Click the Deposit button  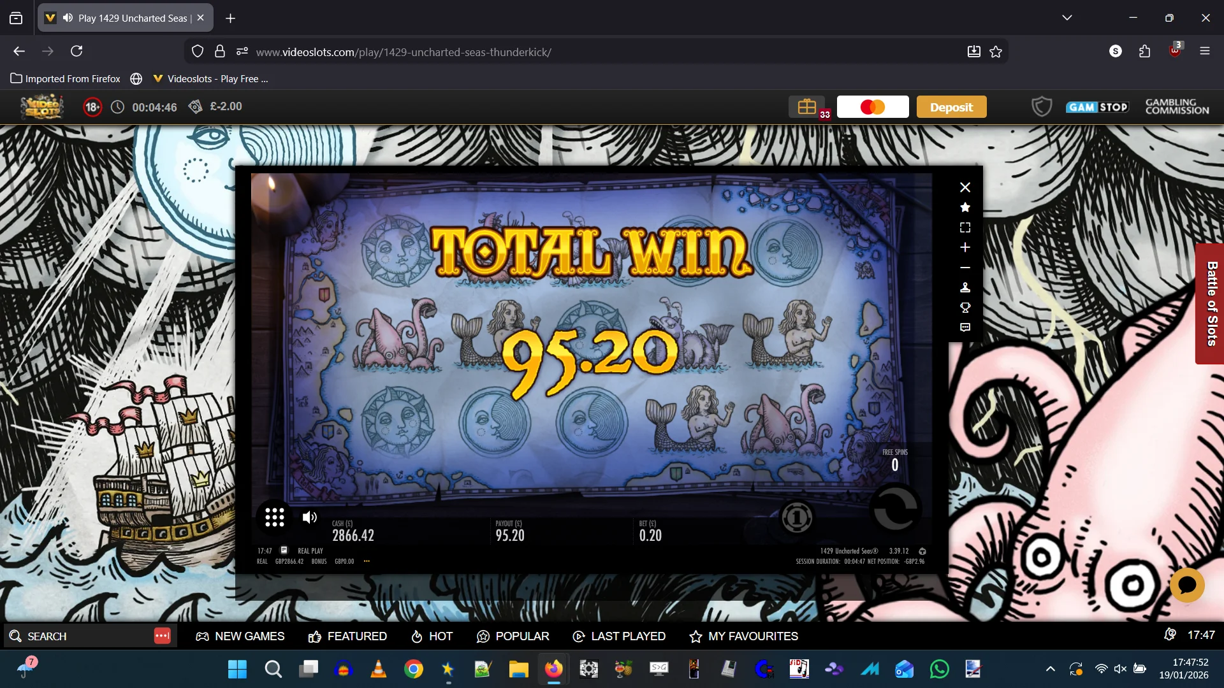[951, 107]
